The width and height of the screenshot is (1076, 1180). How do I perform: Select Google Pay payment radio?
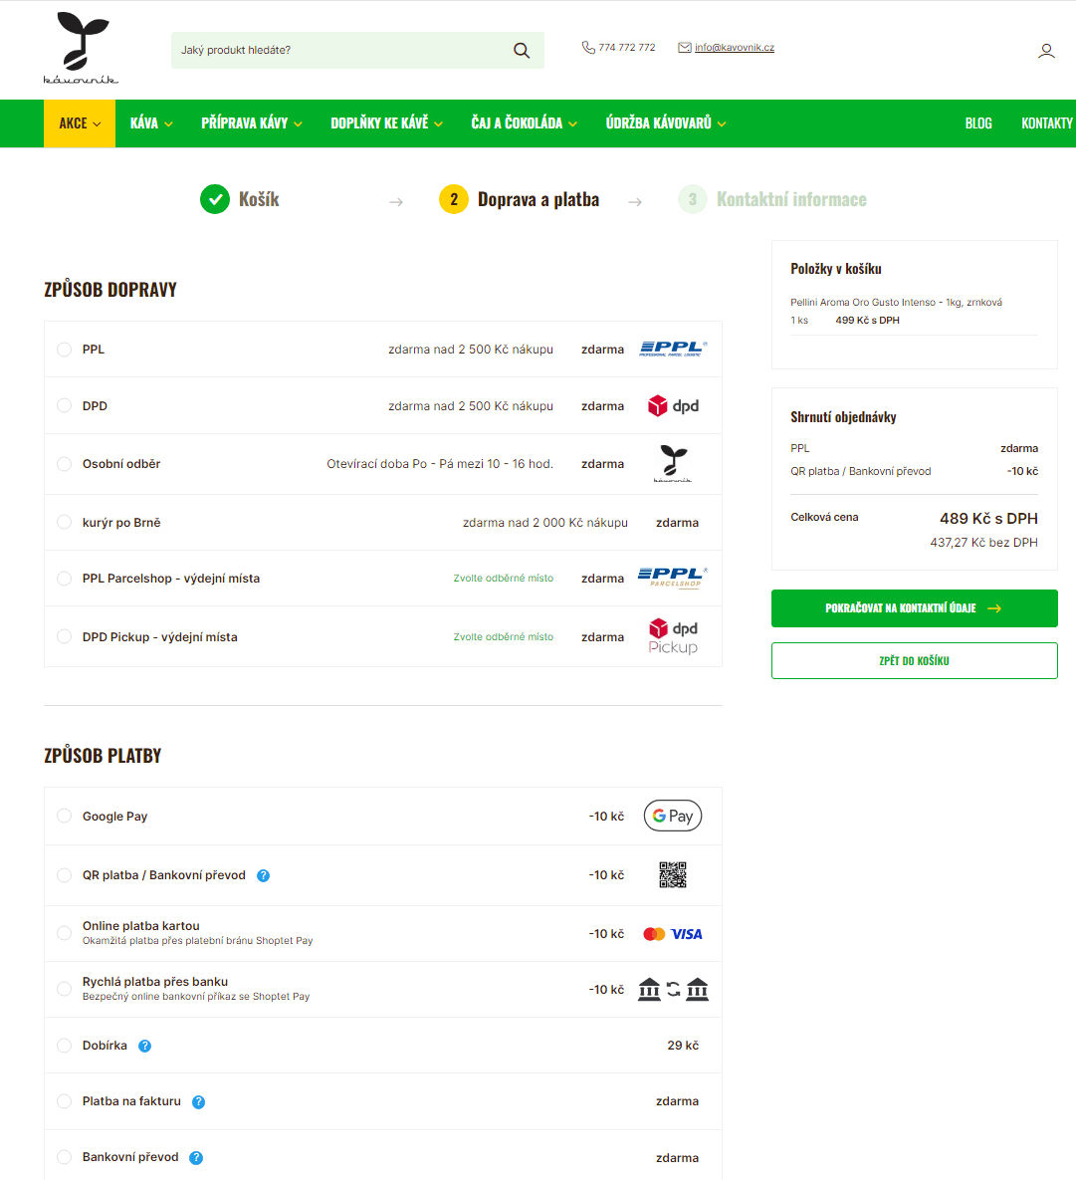coord(65,816)
